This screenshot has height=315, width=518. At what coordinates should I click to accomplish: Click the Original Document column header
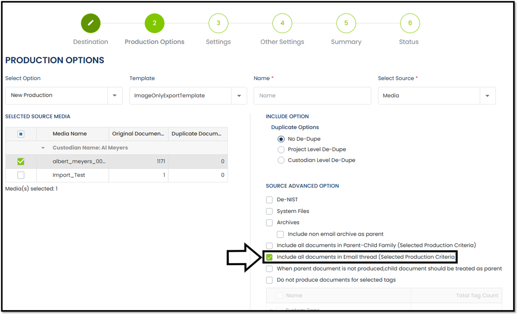(138, 134)
